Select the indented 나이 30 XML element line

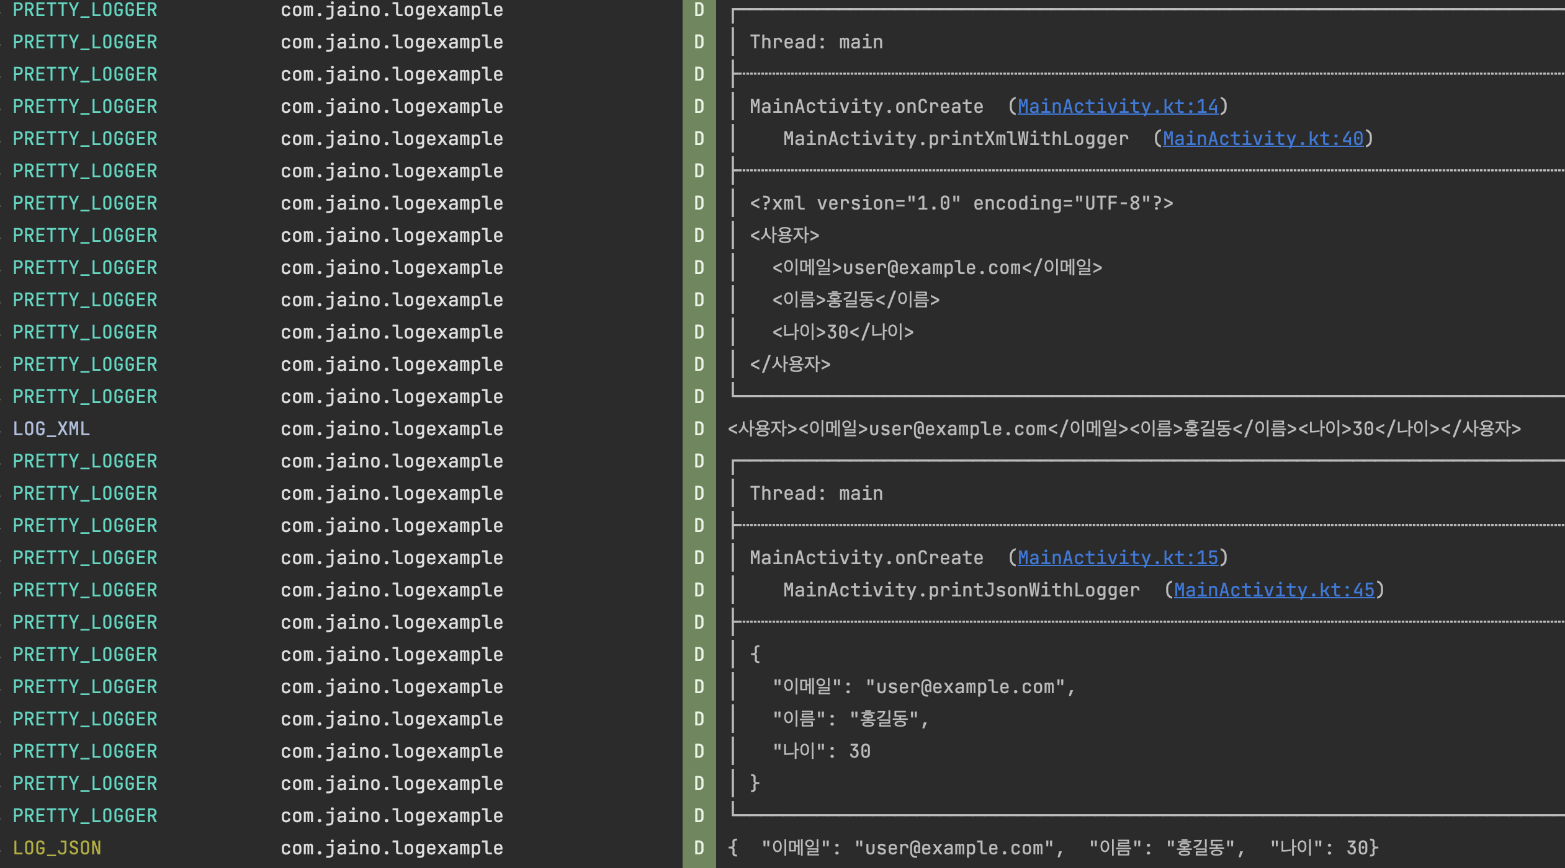[843, 332]
